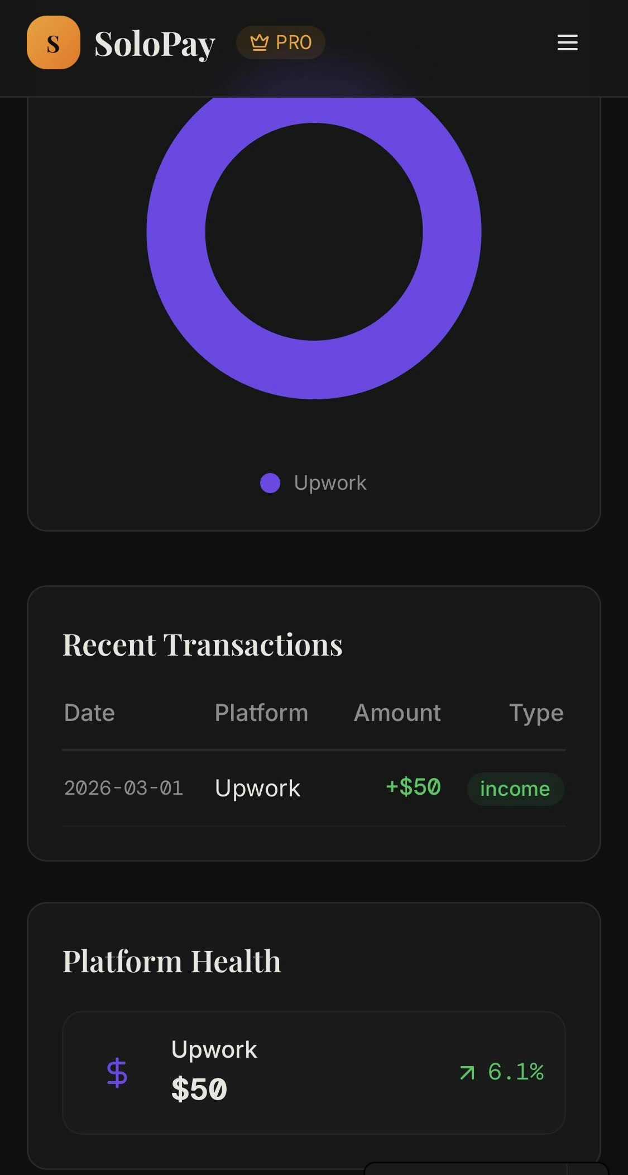Click the SoloPay app logo
The width and height of the screenshot is (628, 1175).
(x=53, y=42)
